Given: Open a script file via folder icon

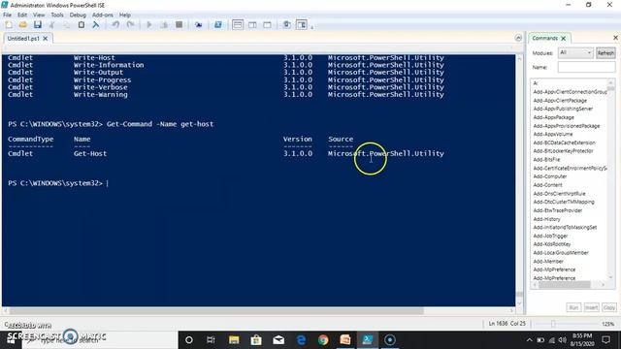Looking at the screenshot, I should click(x=23, y=25).
